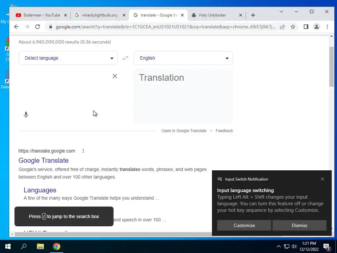Viewport: 337px width, 253px height.
Task: Open in Google Translate link
Action: pyautogui.click(x=184, y=131)
